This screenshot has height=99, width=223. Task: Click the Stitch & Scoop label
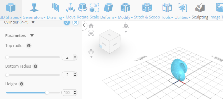147,17
